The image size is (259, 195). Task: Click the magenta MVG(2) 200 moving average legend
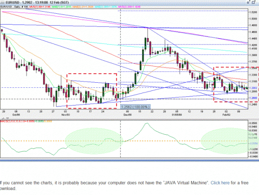pos(129,7)
